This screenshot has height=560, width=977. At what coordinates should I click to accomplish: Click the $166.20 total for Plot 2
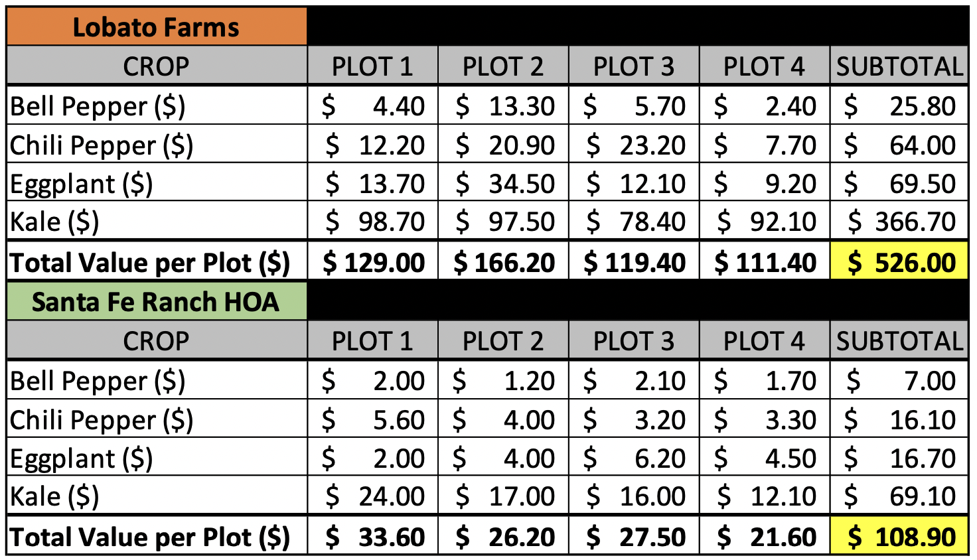tap(503, 263)
